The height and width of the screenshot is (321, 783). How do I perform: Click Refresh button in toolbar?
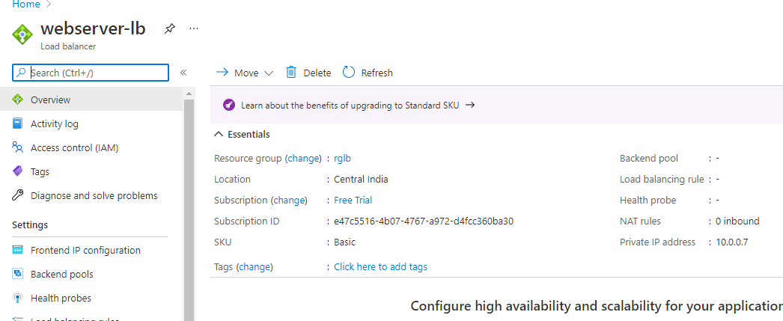pyautogui.click(x=368, y=73)
